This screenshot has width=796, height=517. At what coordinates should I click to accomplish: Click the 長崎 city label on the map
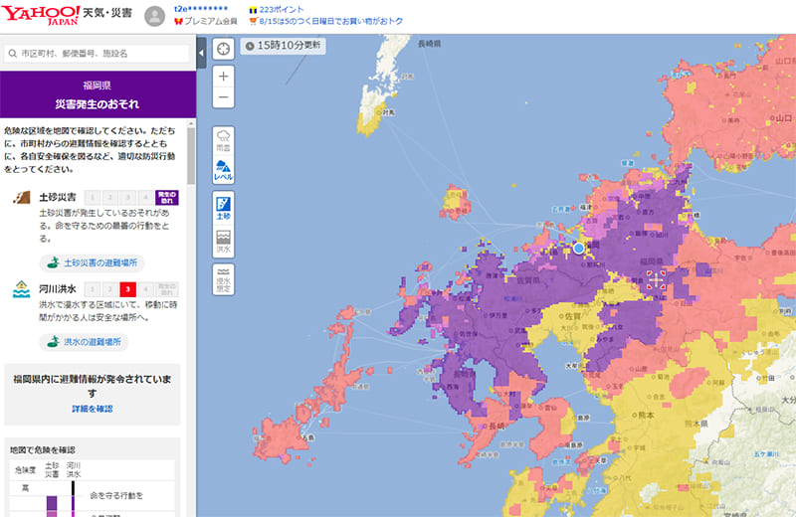497,426
